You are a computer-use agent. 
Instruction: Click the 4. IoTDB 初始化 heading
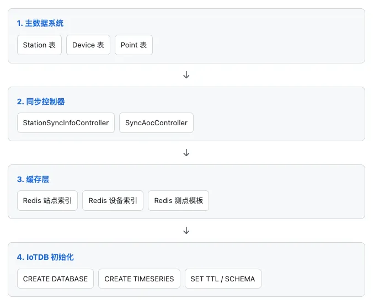[45, 257]
